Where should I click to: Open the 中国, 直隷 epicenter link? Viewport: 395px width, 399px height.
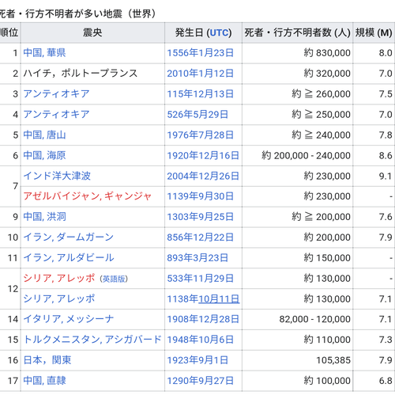44,381
